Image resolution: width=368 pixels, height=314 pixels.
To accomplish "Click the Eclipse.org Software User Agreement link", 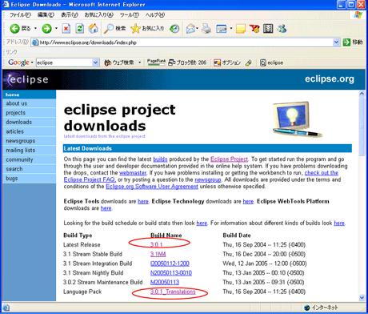I will click(x=152, y=187).
